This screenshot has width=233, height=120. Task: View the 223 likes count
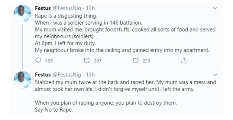pos(146,61)
